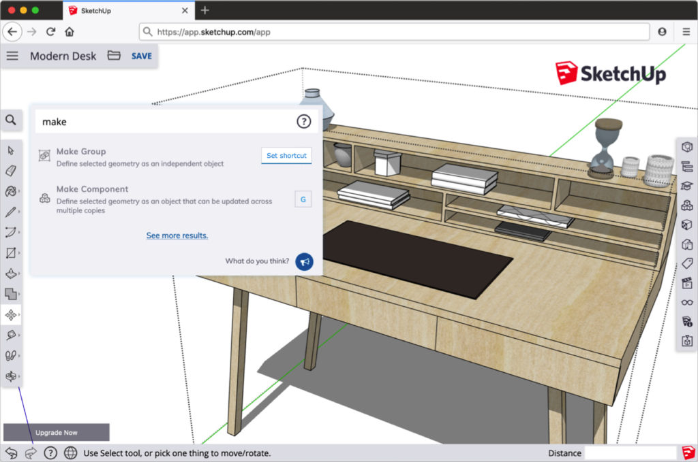Activate the Walk tool (footprints icon)

pos(12,355)
